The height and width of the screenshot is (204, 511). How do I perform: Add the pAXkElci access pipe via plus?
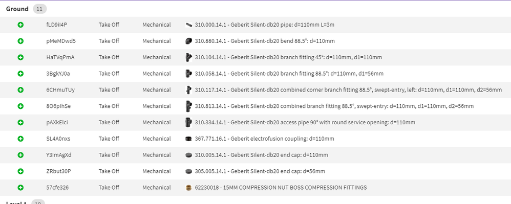[20, 122]
